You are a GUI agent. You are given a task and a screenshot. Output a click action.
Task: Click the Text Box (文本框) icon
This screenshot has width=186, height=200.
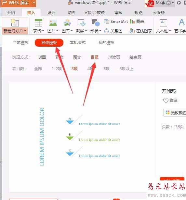click(163, 23)
